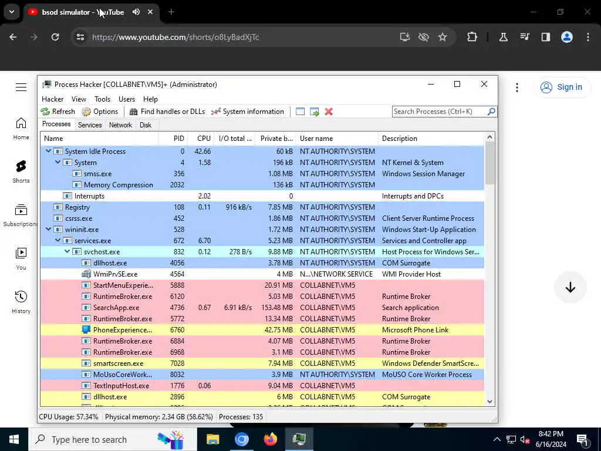Open YouTube Subscriptions sidebar icon

(21, 210)
